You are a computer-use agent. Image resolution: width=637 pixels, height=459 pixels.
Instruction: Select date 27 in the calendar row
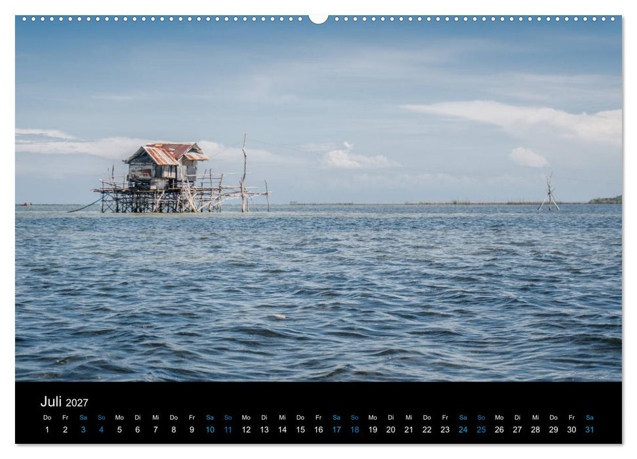(517, 429)
